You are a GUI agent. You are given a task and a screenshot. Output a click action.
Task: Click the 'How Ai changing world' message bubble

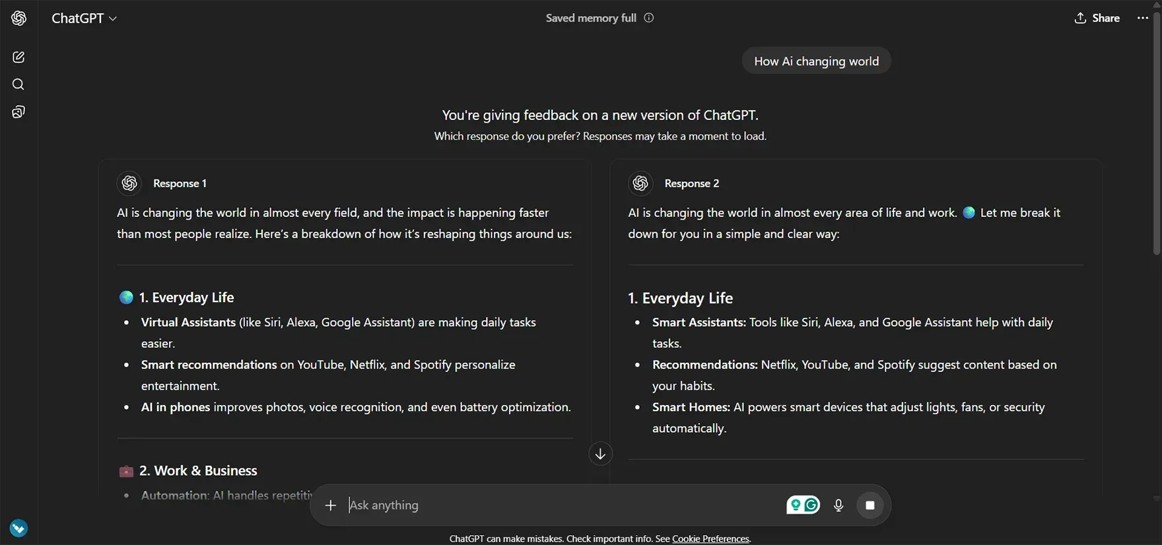(816, 61)
